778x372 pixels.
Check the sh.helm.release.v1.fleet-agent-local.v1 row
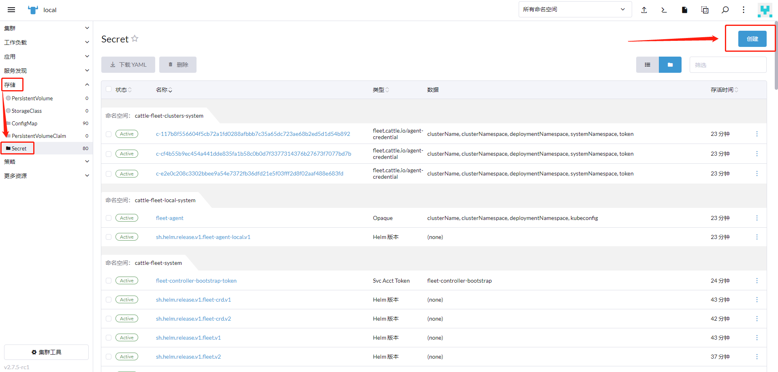(109, 237)
